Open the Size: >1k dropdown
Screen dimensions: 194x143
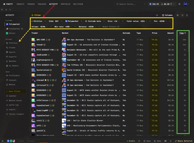114,21
